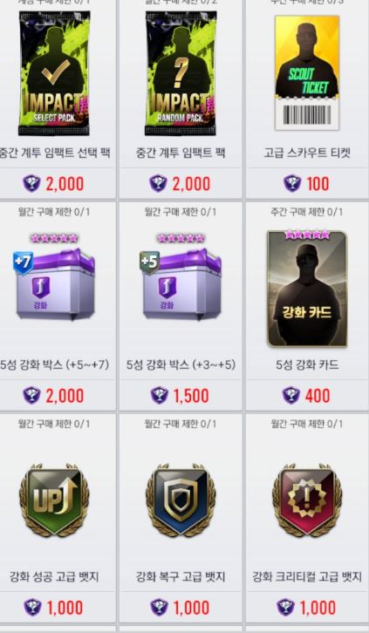
Task: Purchase 고급 스카우트 티켓 for 100
Action: (x=307, y=184)
